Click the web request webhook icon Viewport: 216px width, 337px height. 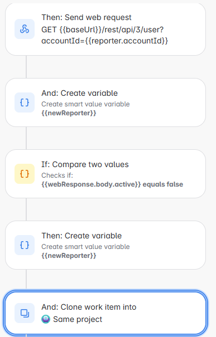tap(25, 29)
